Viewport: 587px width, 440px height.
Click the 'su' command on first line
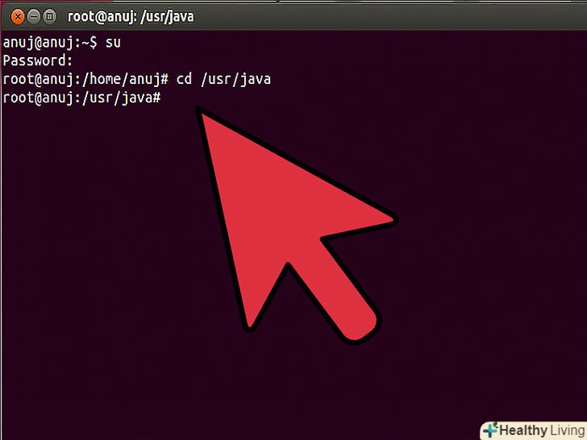[113, 42]
